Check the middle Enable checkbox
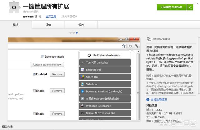The width and height of the screenshot is (200, 130). (34, 91)
